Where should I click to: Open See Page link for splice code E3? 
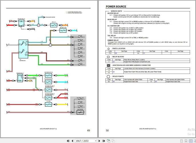pos(114,82)
